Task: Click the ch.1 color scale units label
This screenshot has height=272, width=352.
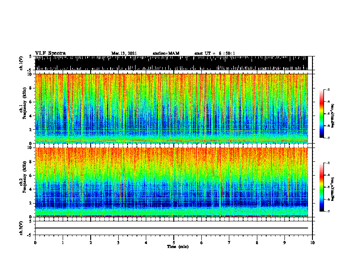Action: (x=333, y=116)
